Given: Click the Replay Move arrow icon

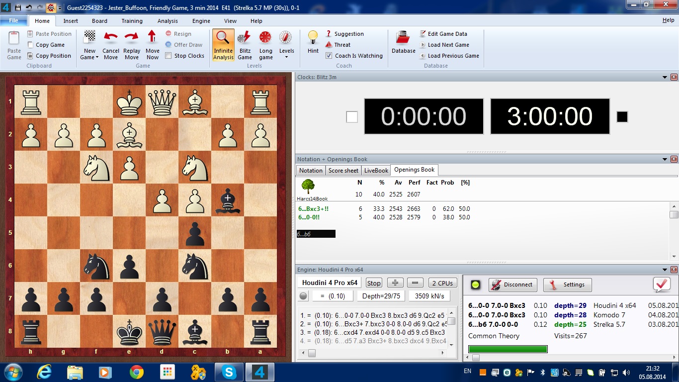Looking at the screenshot, I should tap(132, 38).
